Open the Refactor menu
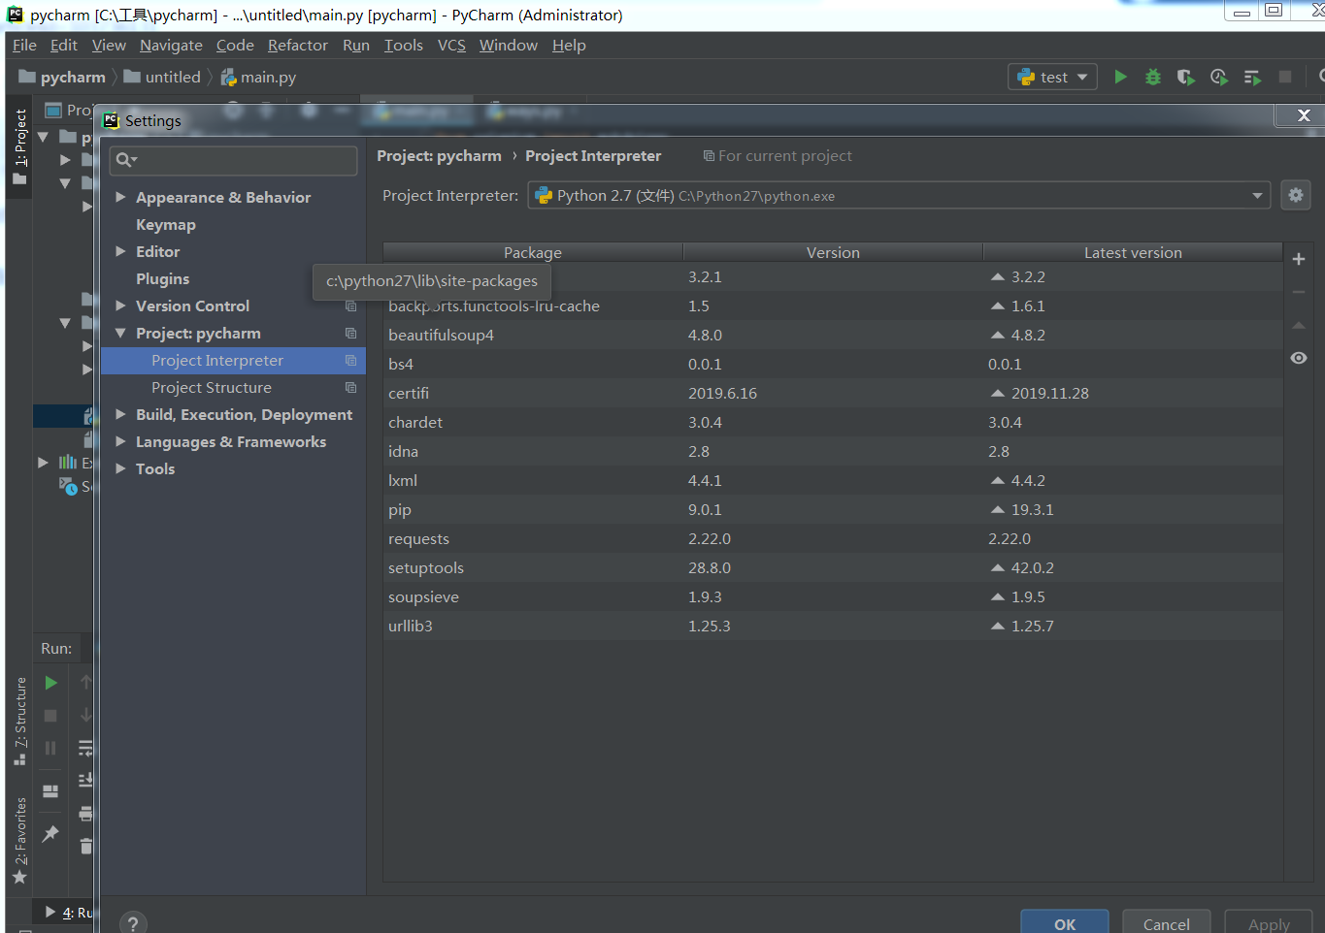1325x933 pixels. (x=298, y=45)
